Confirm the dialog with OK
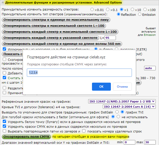The image size is (159, 145). 101,86
